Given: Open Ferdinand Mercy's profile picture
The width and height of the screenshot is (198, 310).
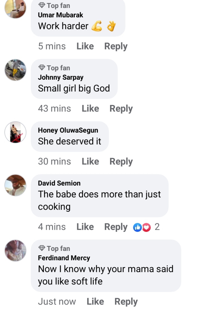Looking at the screenshot, I should tap(15, 250).
